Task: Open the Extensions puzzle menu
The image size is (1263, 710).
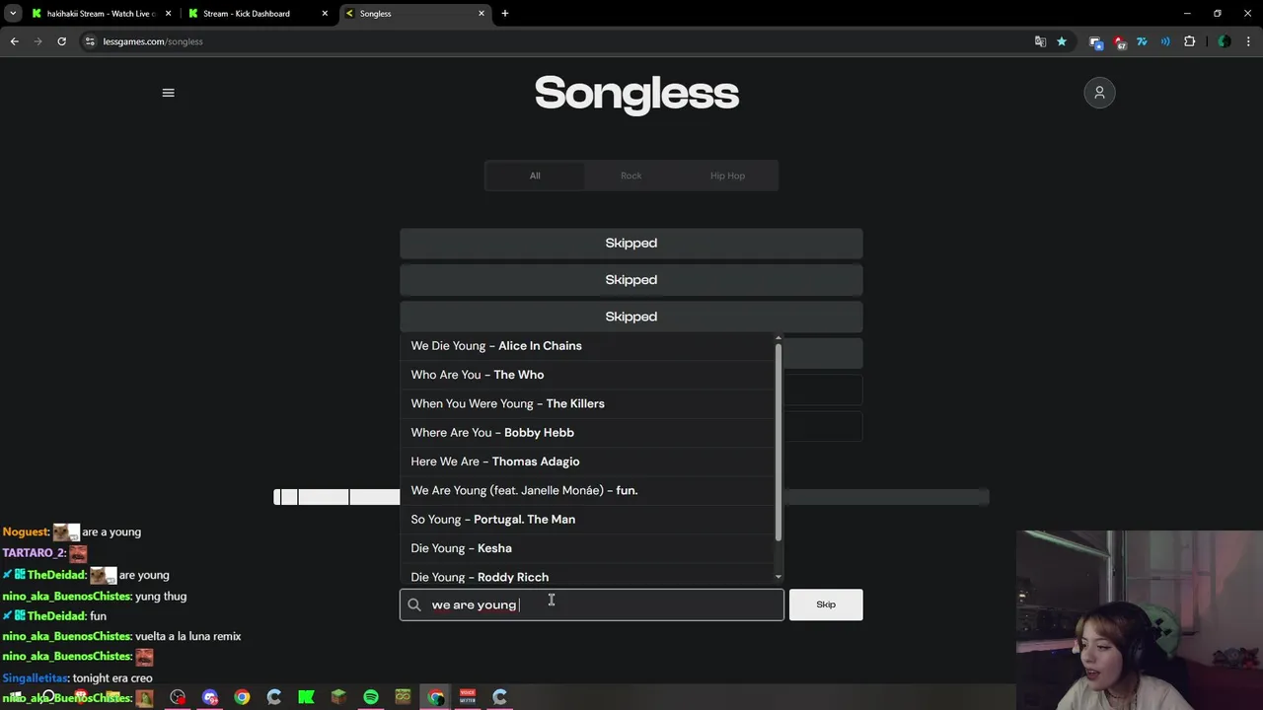Action: tap(1189, 41)
